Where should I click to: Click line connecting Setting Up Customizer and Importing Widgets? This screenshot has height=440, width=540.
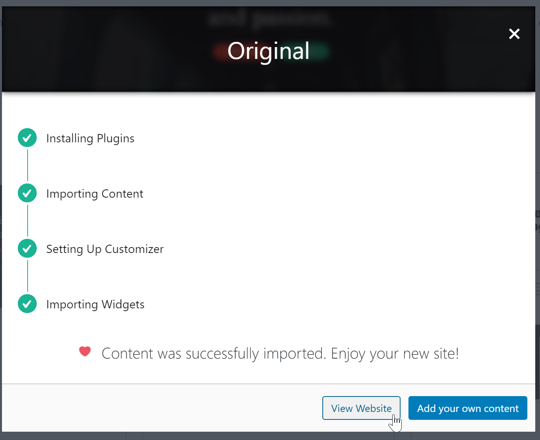28,276
